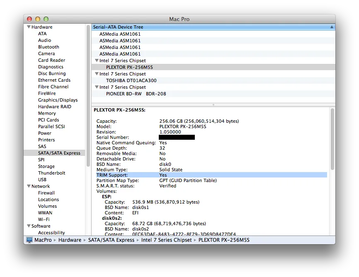Open Graphics/Displays in sidebar

point(58,100)
